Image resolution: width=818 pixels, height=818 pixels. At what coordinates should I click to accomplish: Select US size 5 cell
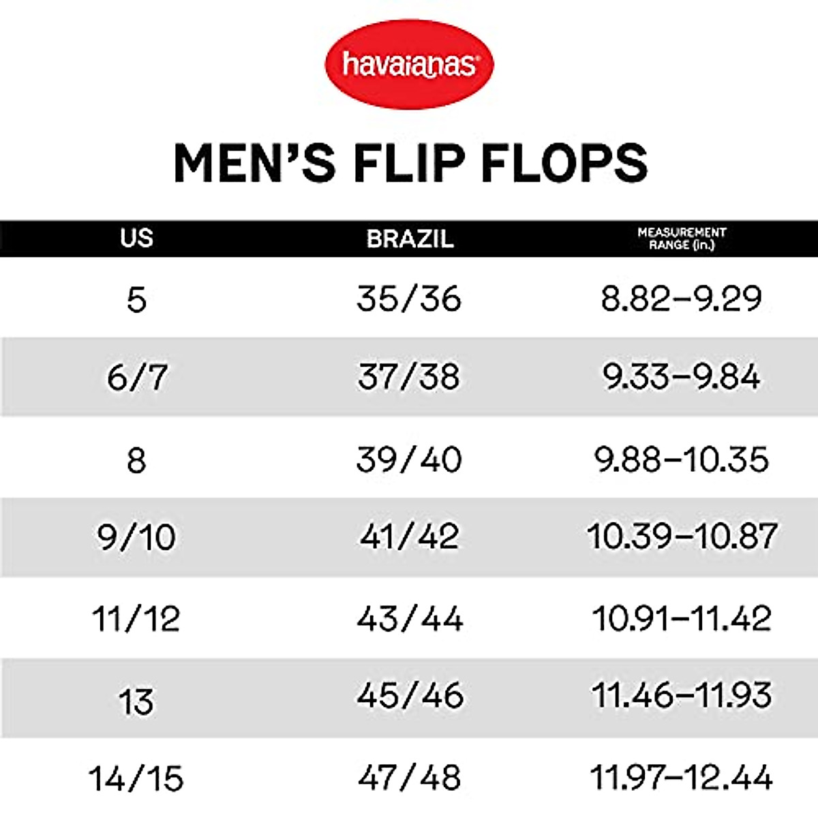click(x=136, y=299)
